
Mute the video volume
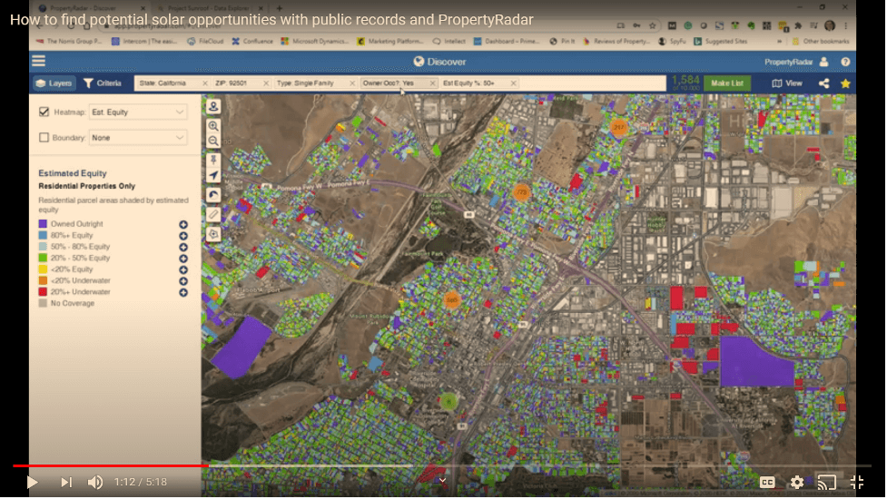tap(95, 482)
